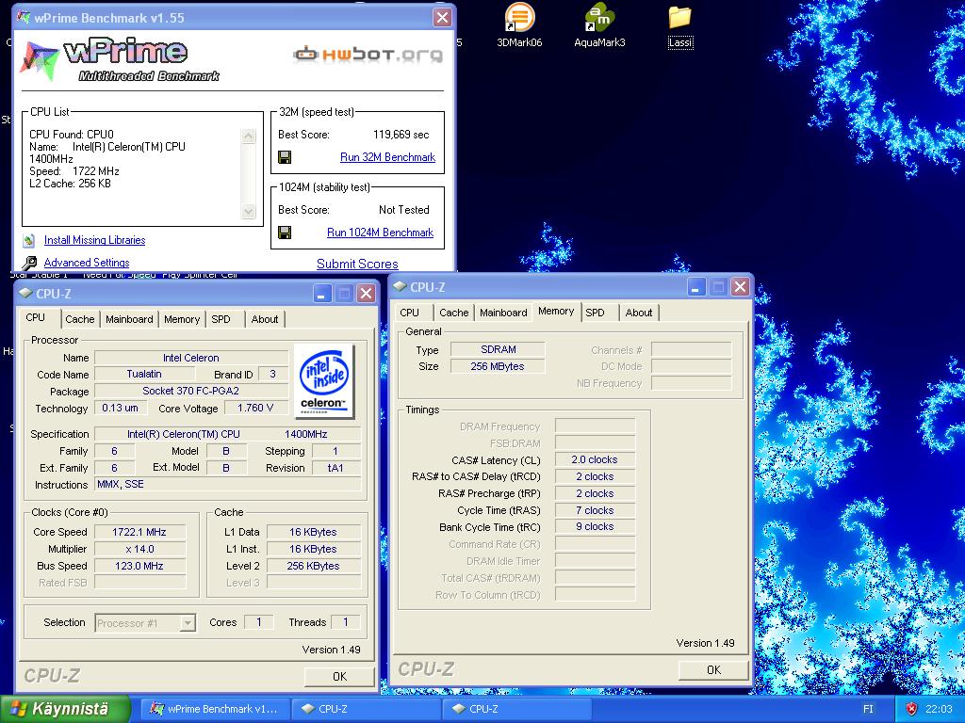
Task: Click scroll down arrow in CPU List
Action: 249,211
